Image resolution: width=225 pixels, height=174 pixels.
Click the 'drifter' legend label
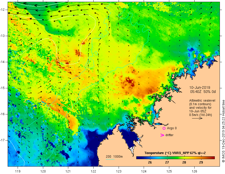pyautogui.click(x=169, y=135)
